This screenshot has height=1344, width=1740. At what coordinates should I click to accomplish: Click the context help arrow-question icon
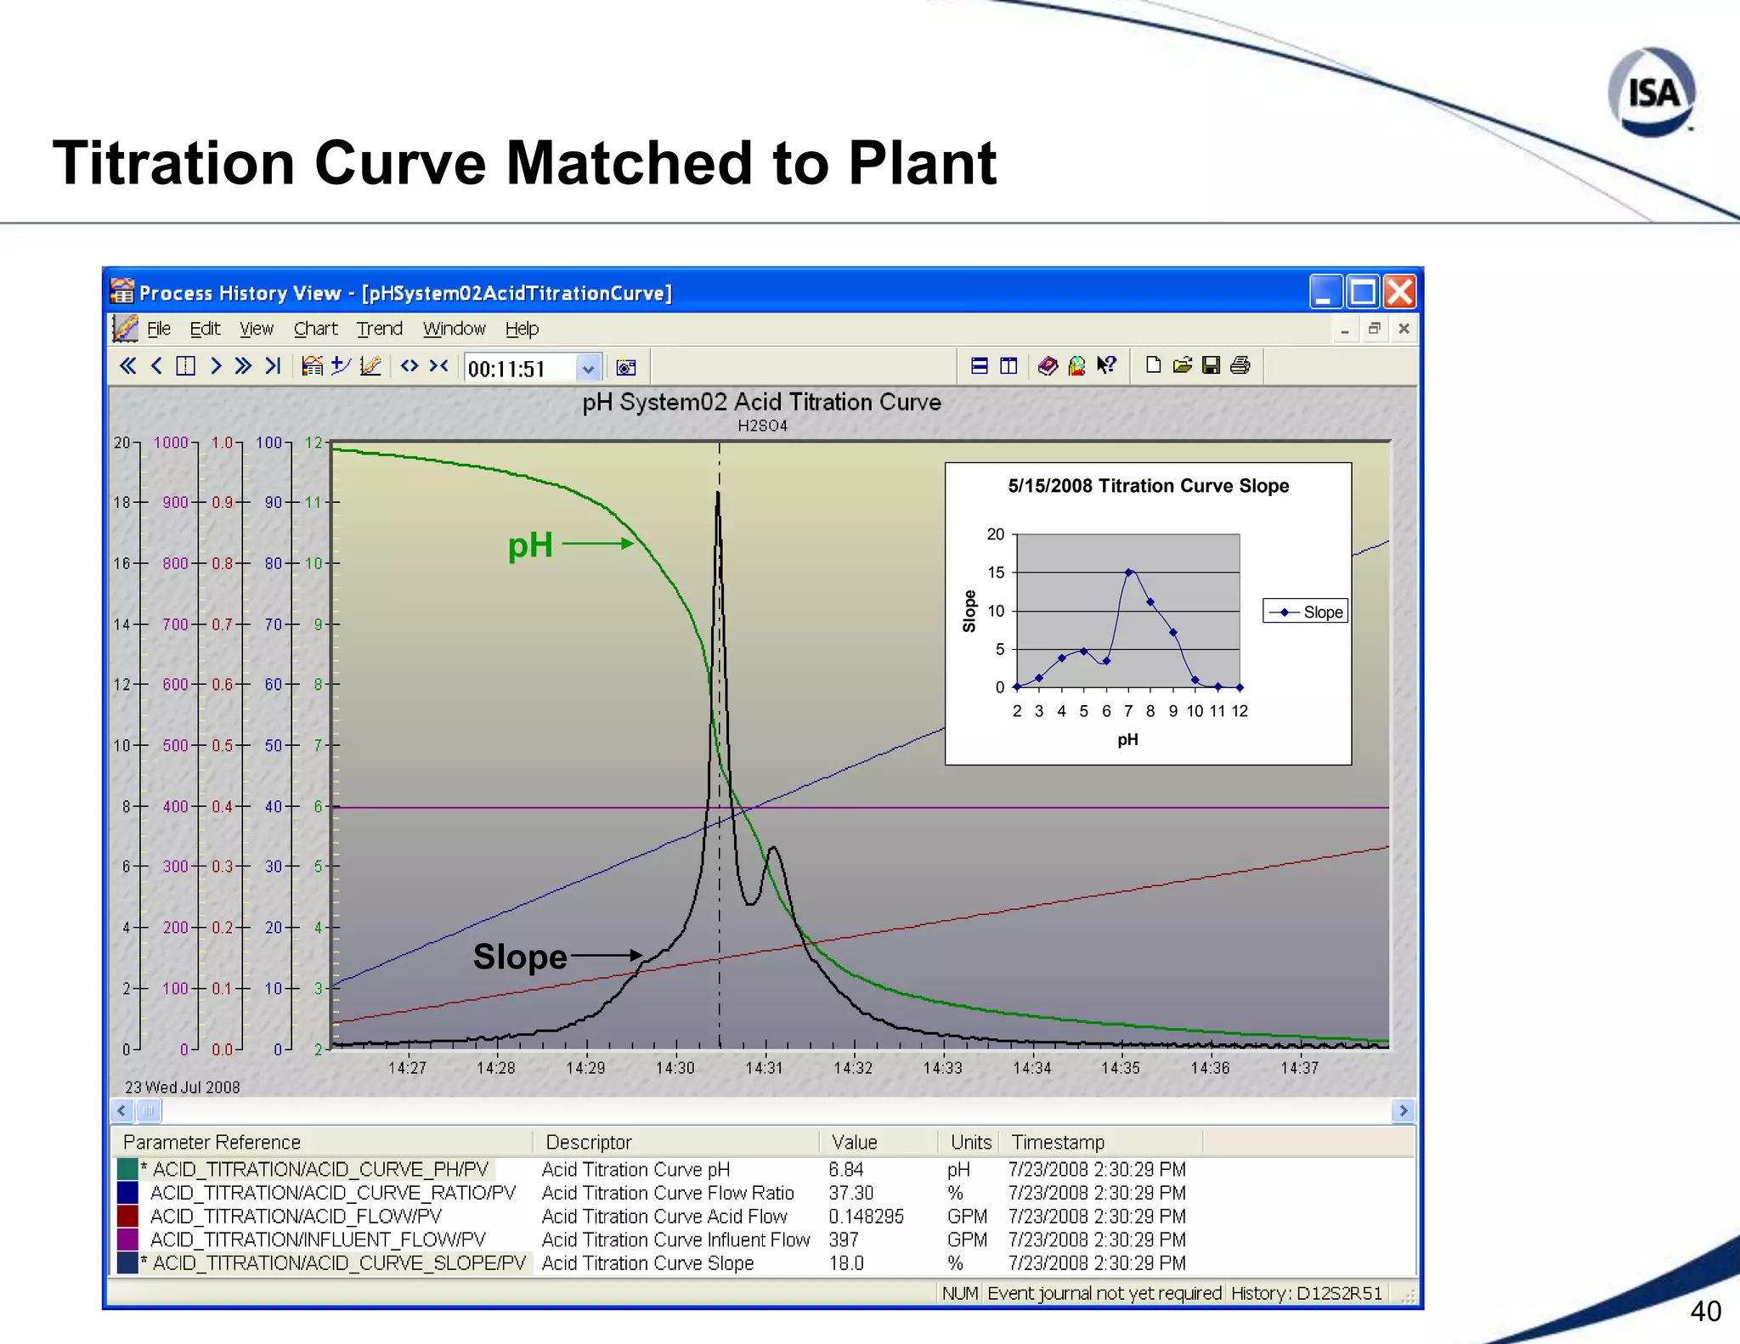(1106, 366)
